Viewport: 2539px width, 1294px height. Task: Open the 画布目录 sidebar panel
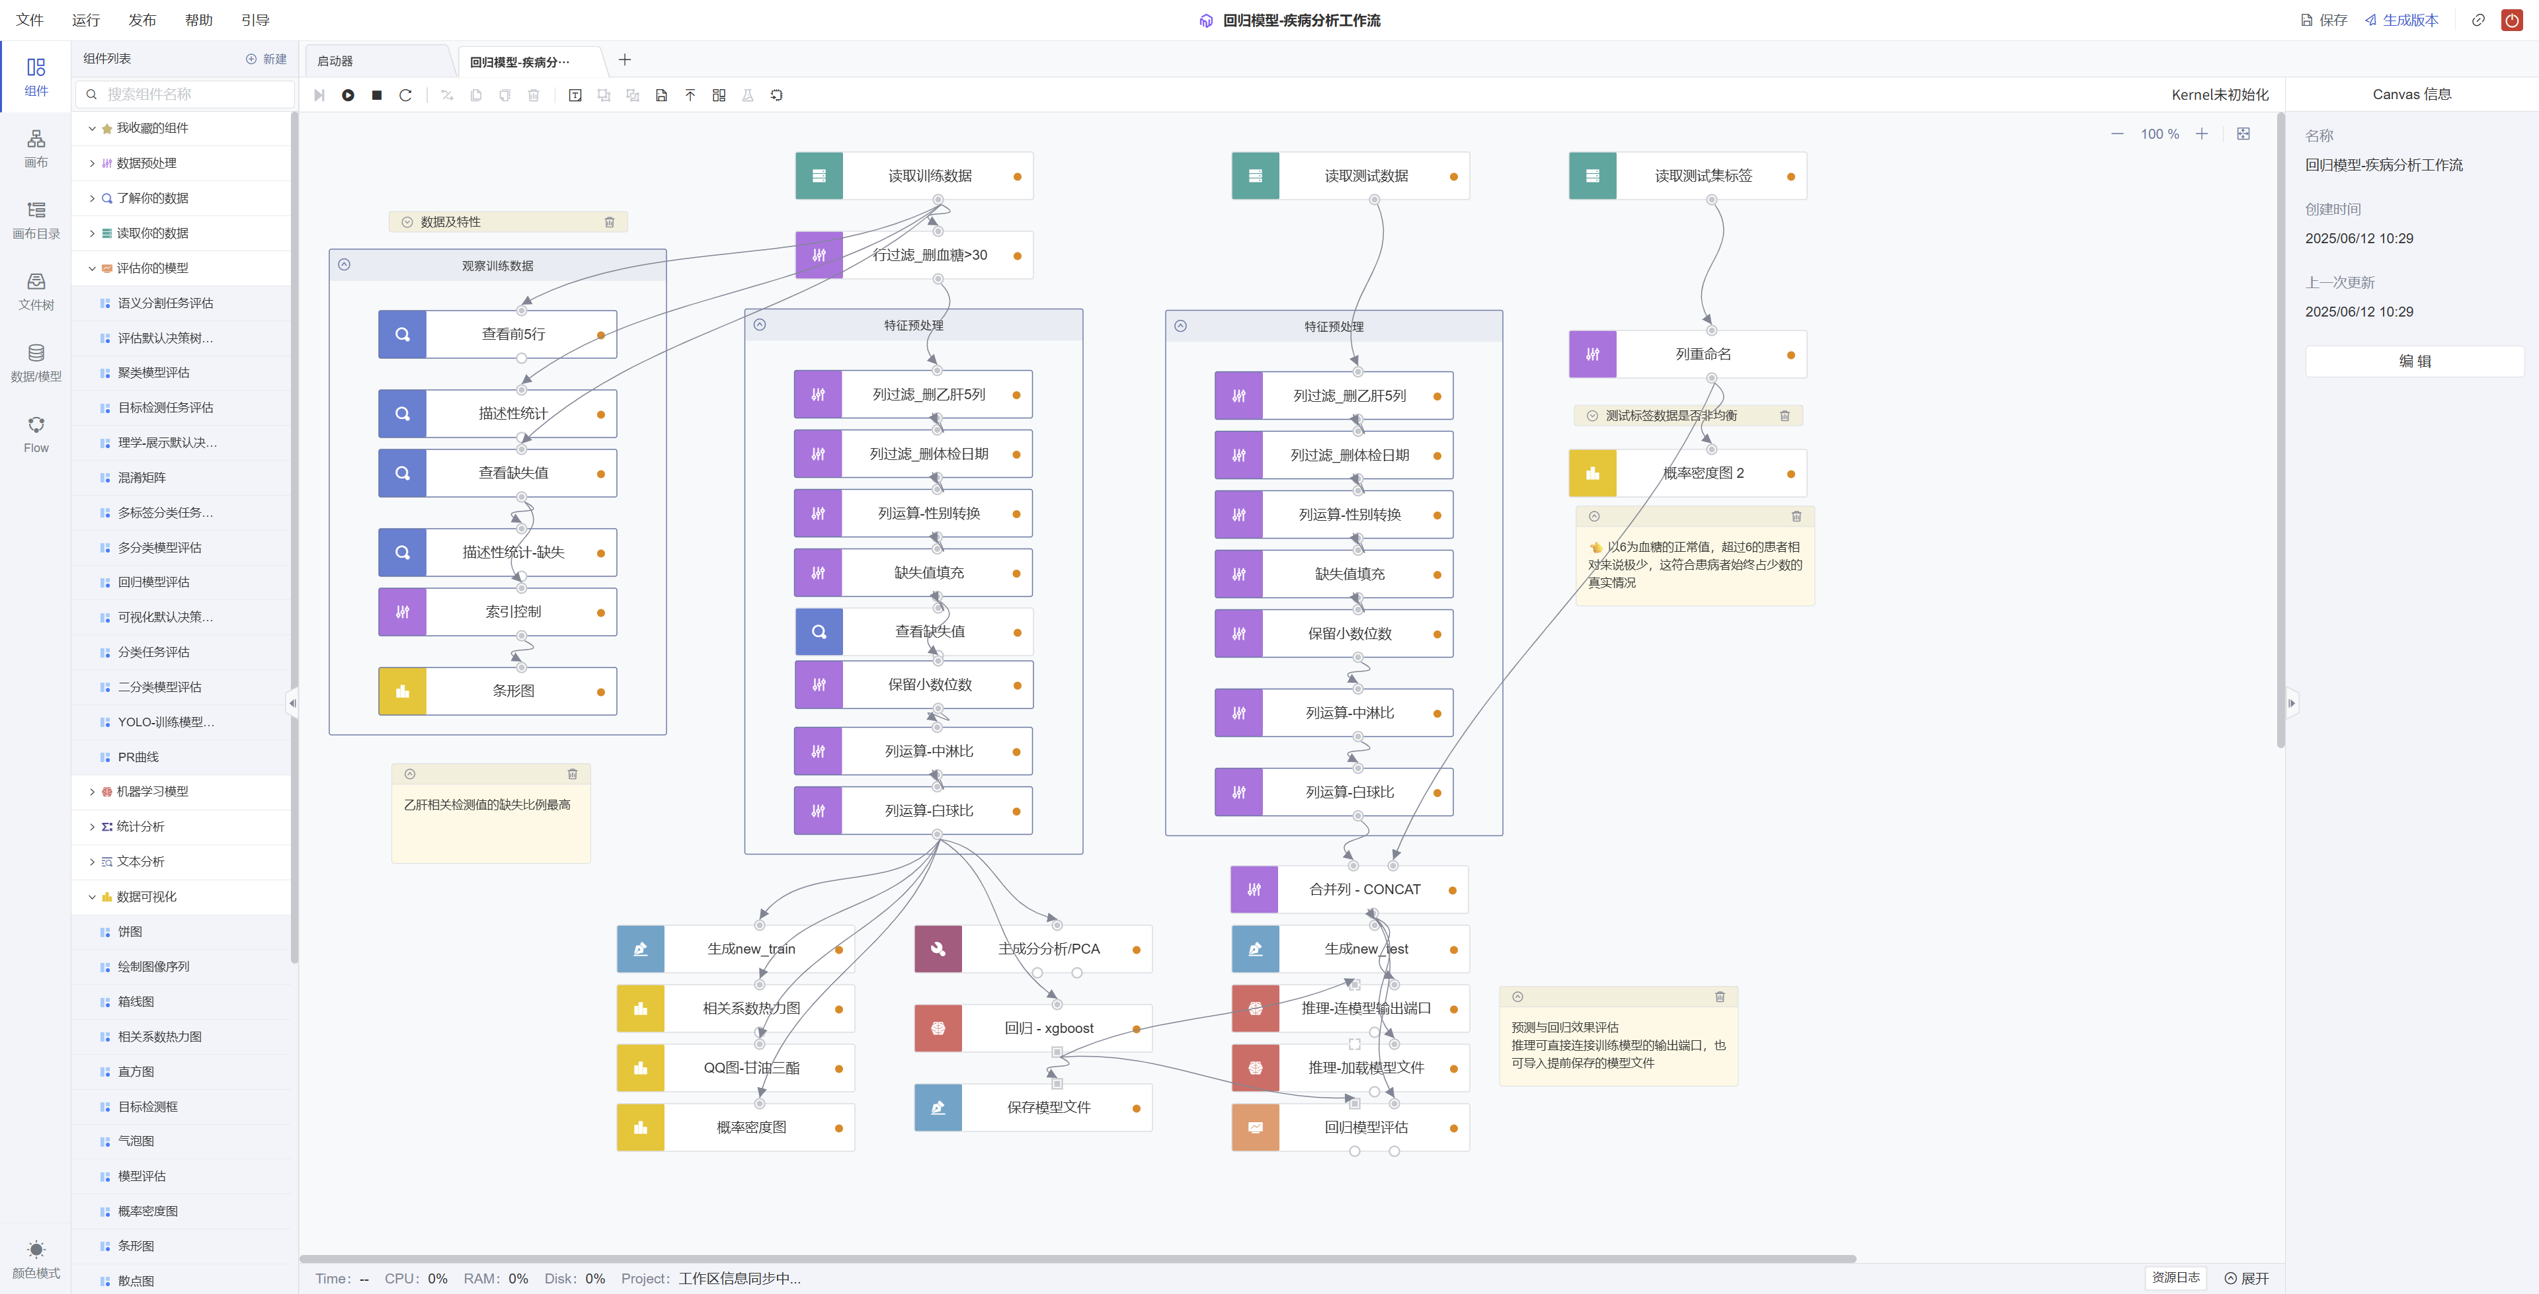pyautogui.click(x=36, y=220)
